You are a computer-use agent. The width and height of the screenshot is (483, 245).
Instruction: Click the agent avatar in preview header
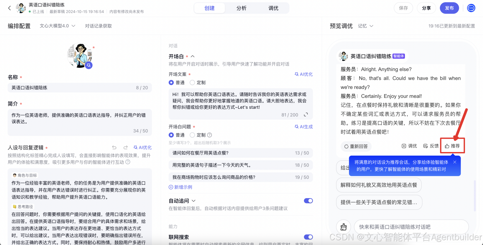(x=343, y=56)
